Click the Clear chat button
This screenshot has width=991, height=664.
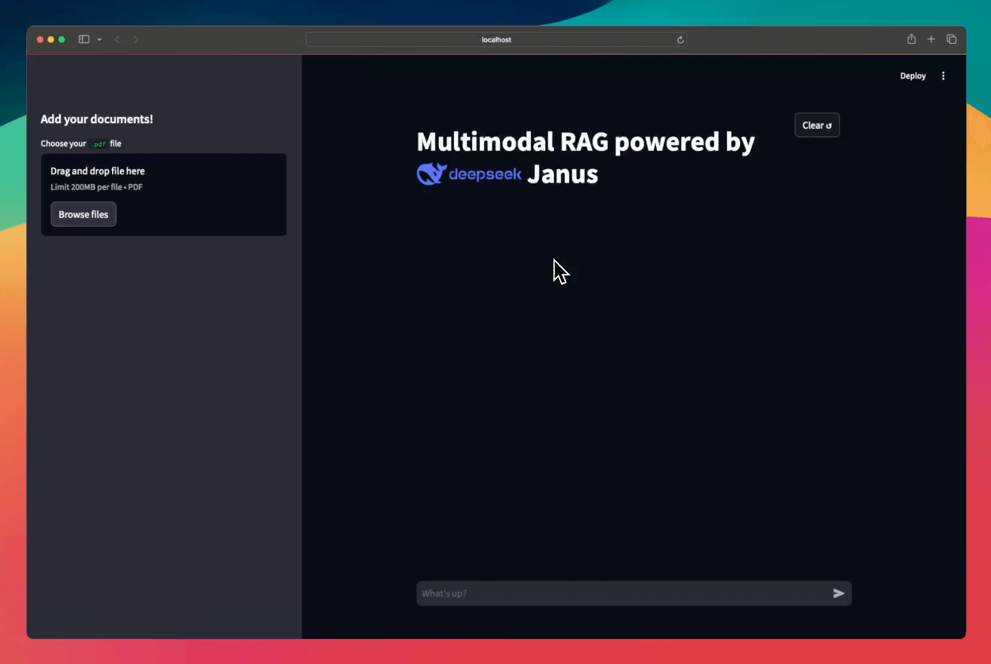(817, 125)
